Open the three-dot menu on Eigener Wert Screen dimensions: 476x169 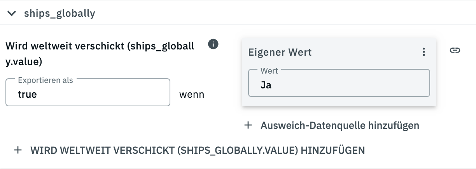[424, 52]
